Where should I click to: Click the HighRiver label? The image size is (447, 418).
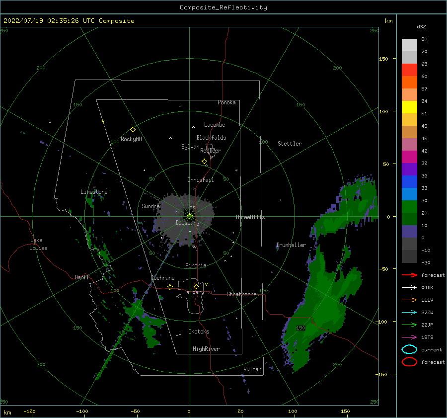click(x=206, y=349)
